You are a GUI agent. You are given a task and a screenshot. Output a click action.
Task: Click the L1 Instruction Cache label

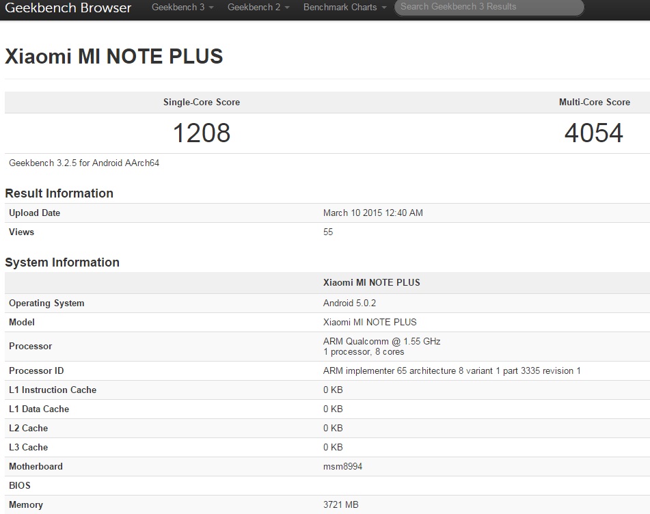point(53,390)
